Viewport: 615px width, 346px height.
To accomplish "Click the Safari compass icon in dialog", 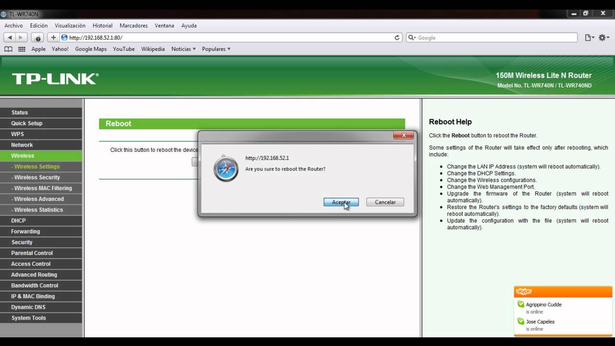I will pos(226,168).
